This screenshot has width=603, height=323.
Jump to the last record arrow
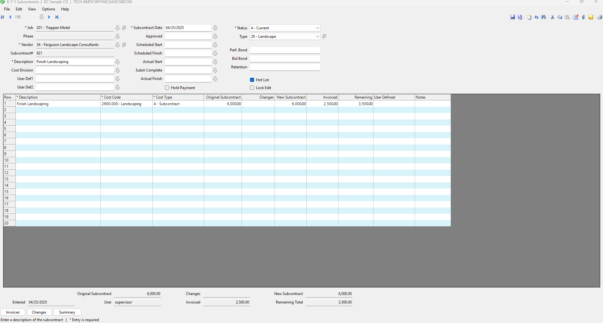[57, 17]
